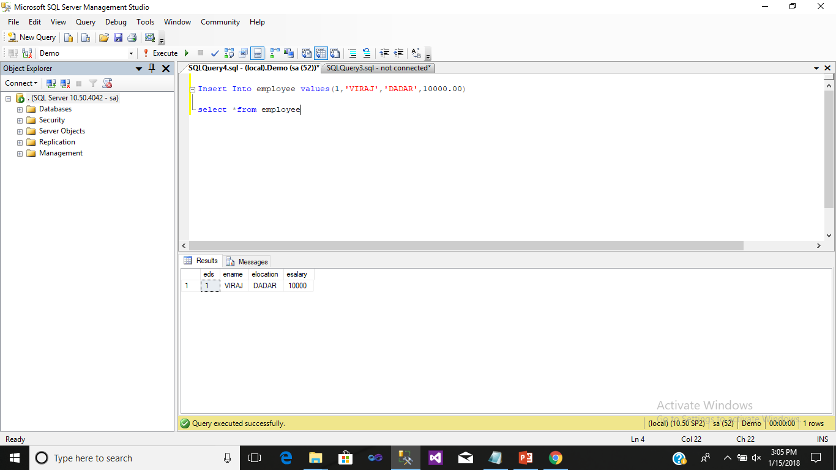Viewport: 836px width, 470px height.
Task: Switch editor to INS overwrite mode indicator
Action: (x=822, y=439)
